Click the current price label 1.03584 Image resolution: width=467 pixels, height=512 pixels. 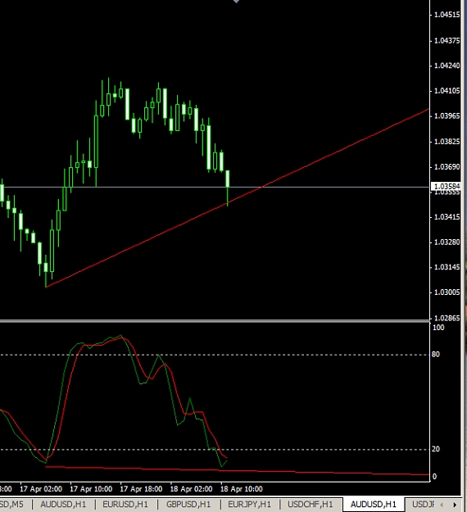point(446,186)
